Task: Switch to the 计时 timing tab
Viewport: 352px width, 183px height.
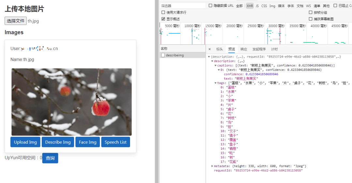Action: [274, 49]
